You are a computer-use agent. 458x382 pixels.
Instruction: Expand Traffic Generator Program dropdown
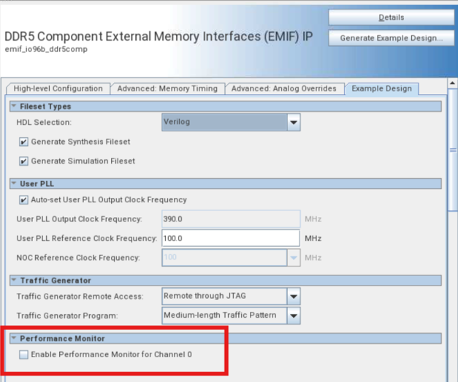pyautogui.click(x=293, y=316)
